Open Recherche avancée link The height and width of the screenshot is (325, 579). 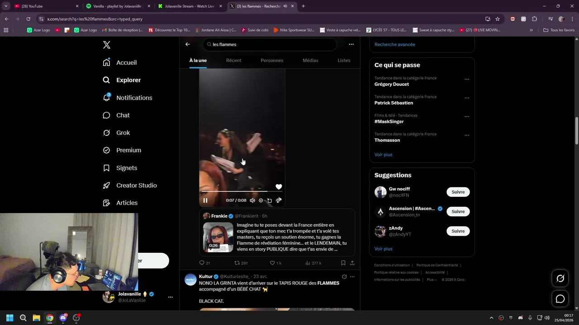pyautogui.click(x=394, y=44)
